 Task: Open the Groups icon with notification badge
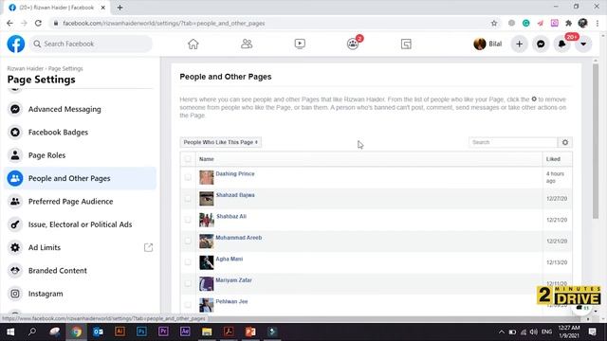tap(353, 44)
